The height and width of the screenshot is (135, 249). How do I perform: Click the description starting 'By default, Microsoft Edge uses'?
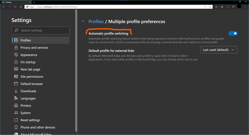point(143,58)
